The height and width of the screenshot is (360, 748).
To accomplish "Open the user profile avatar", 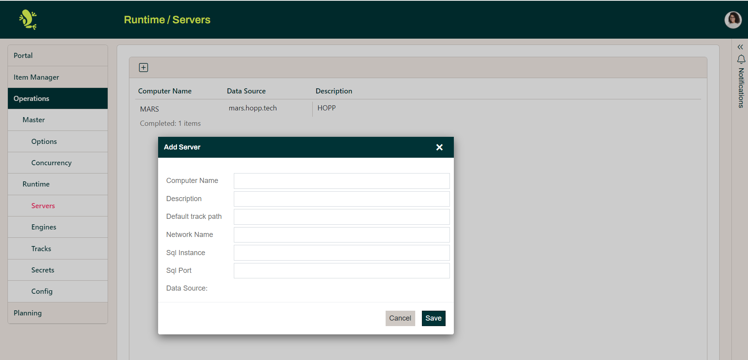I will (733, 20).
